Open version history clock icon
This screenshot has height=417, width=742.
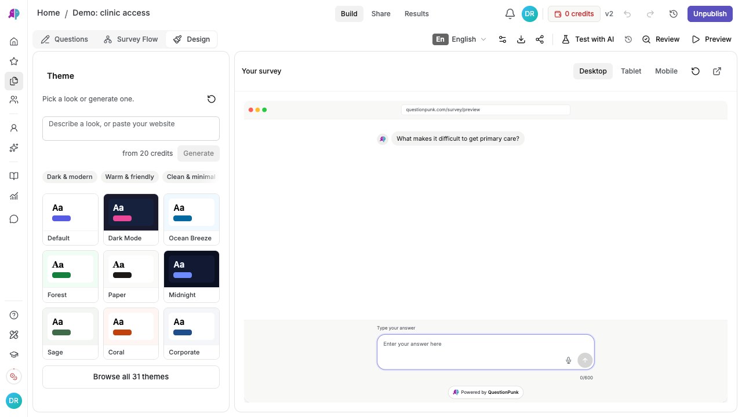[674, 14]
